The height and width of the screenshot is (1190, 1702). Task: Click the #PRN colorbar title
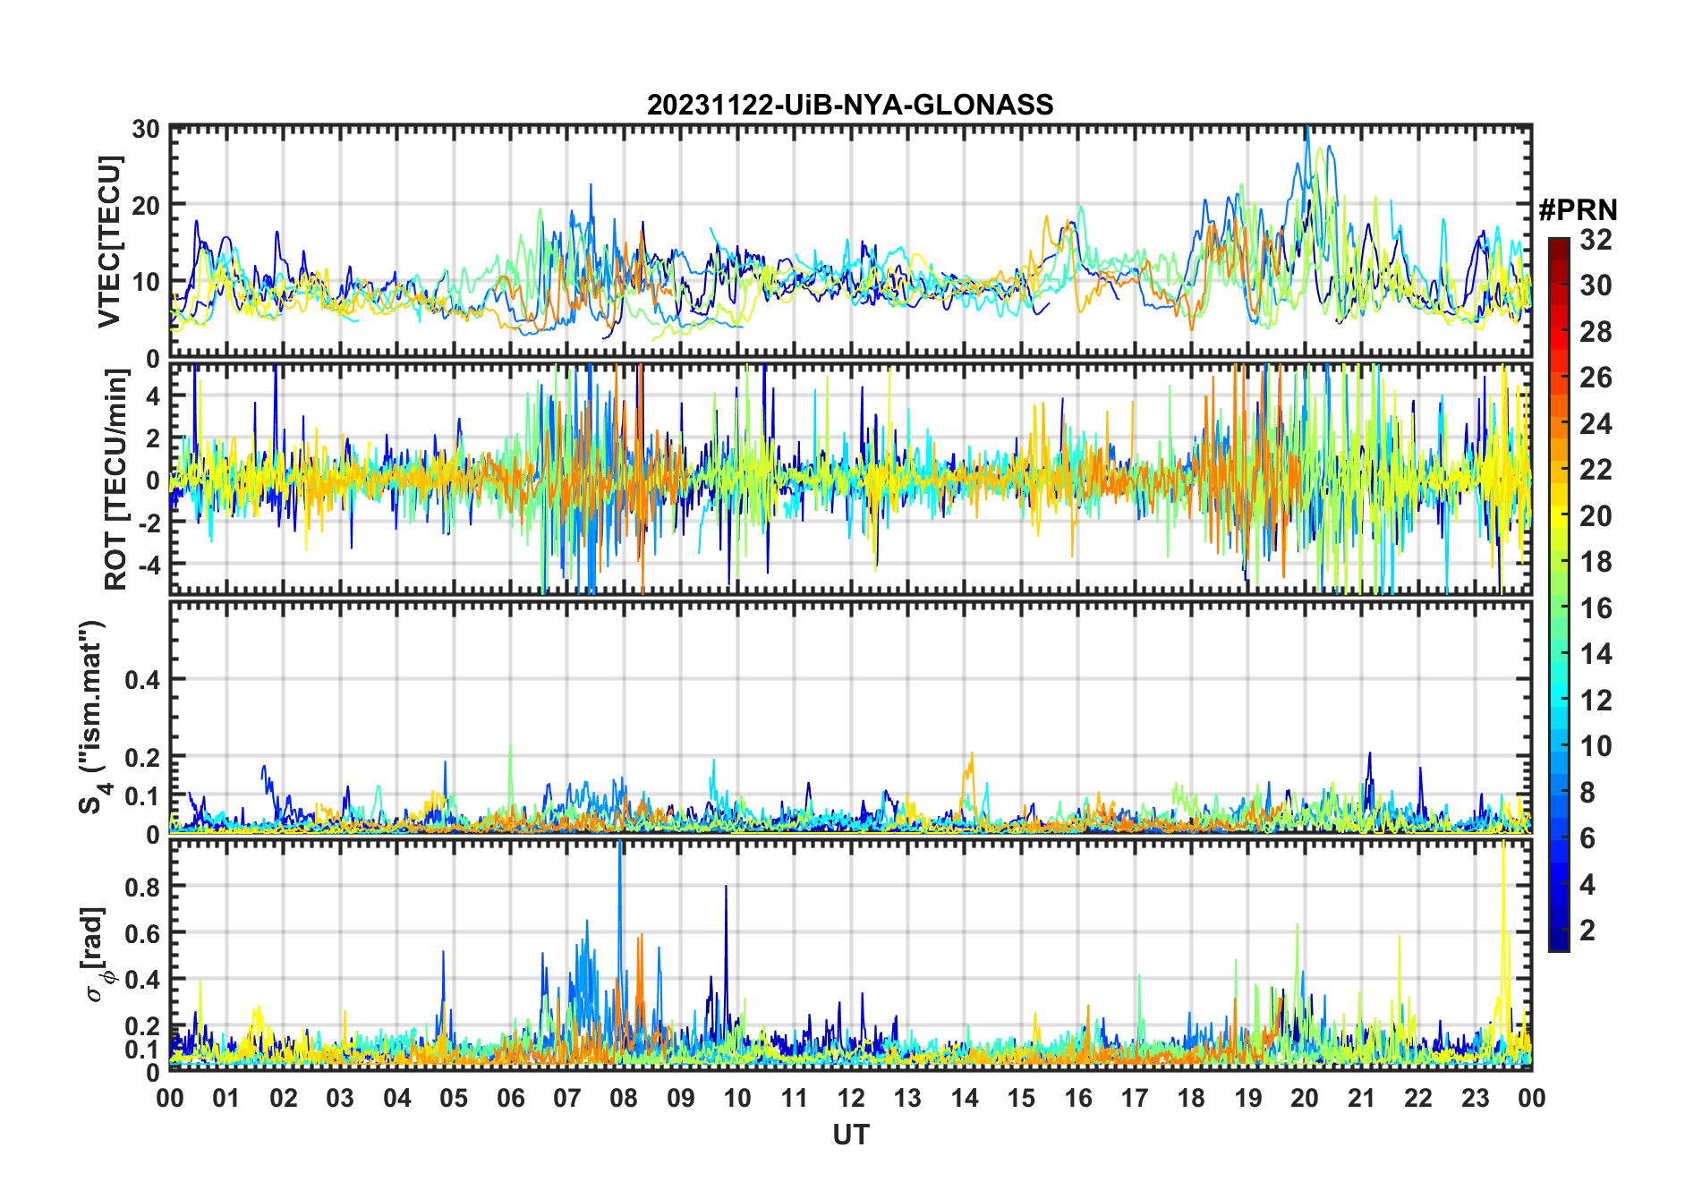pyautogui.click(x=1579, y=210)
